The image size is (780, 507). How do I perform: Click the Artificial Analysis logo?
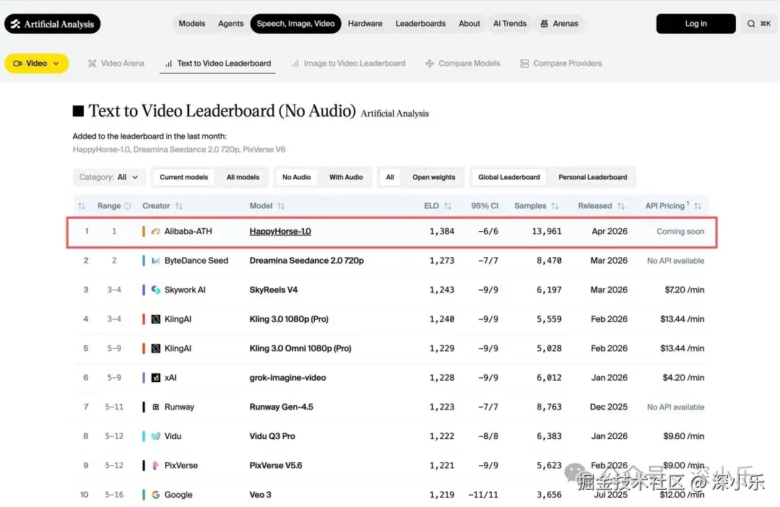coord(52,24)
